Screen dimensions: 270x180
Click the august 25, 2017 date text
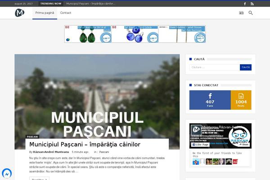coord(23,4)
